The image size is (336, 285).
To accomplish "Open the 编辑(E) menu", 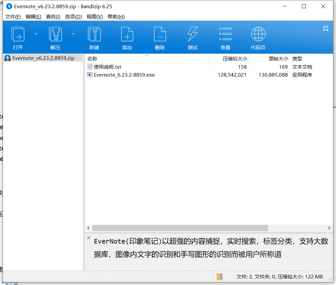I will (x=33, y=17).
